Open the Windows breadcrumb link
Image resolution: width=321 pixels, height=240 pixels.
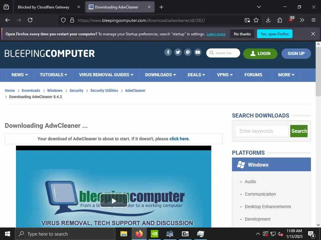click(x=55, y=91)
